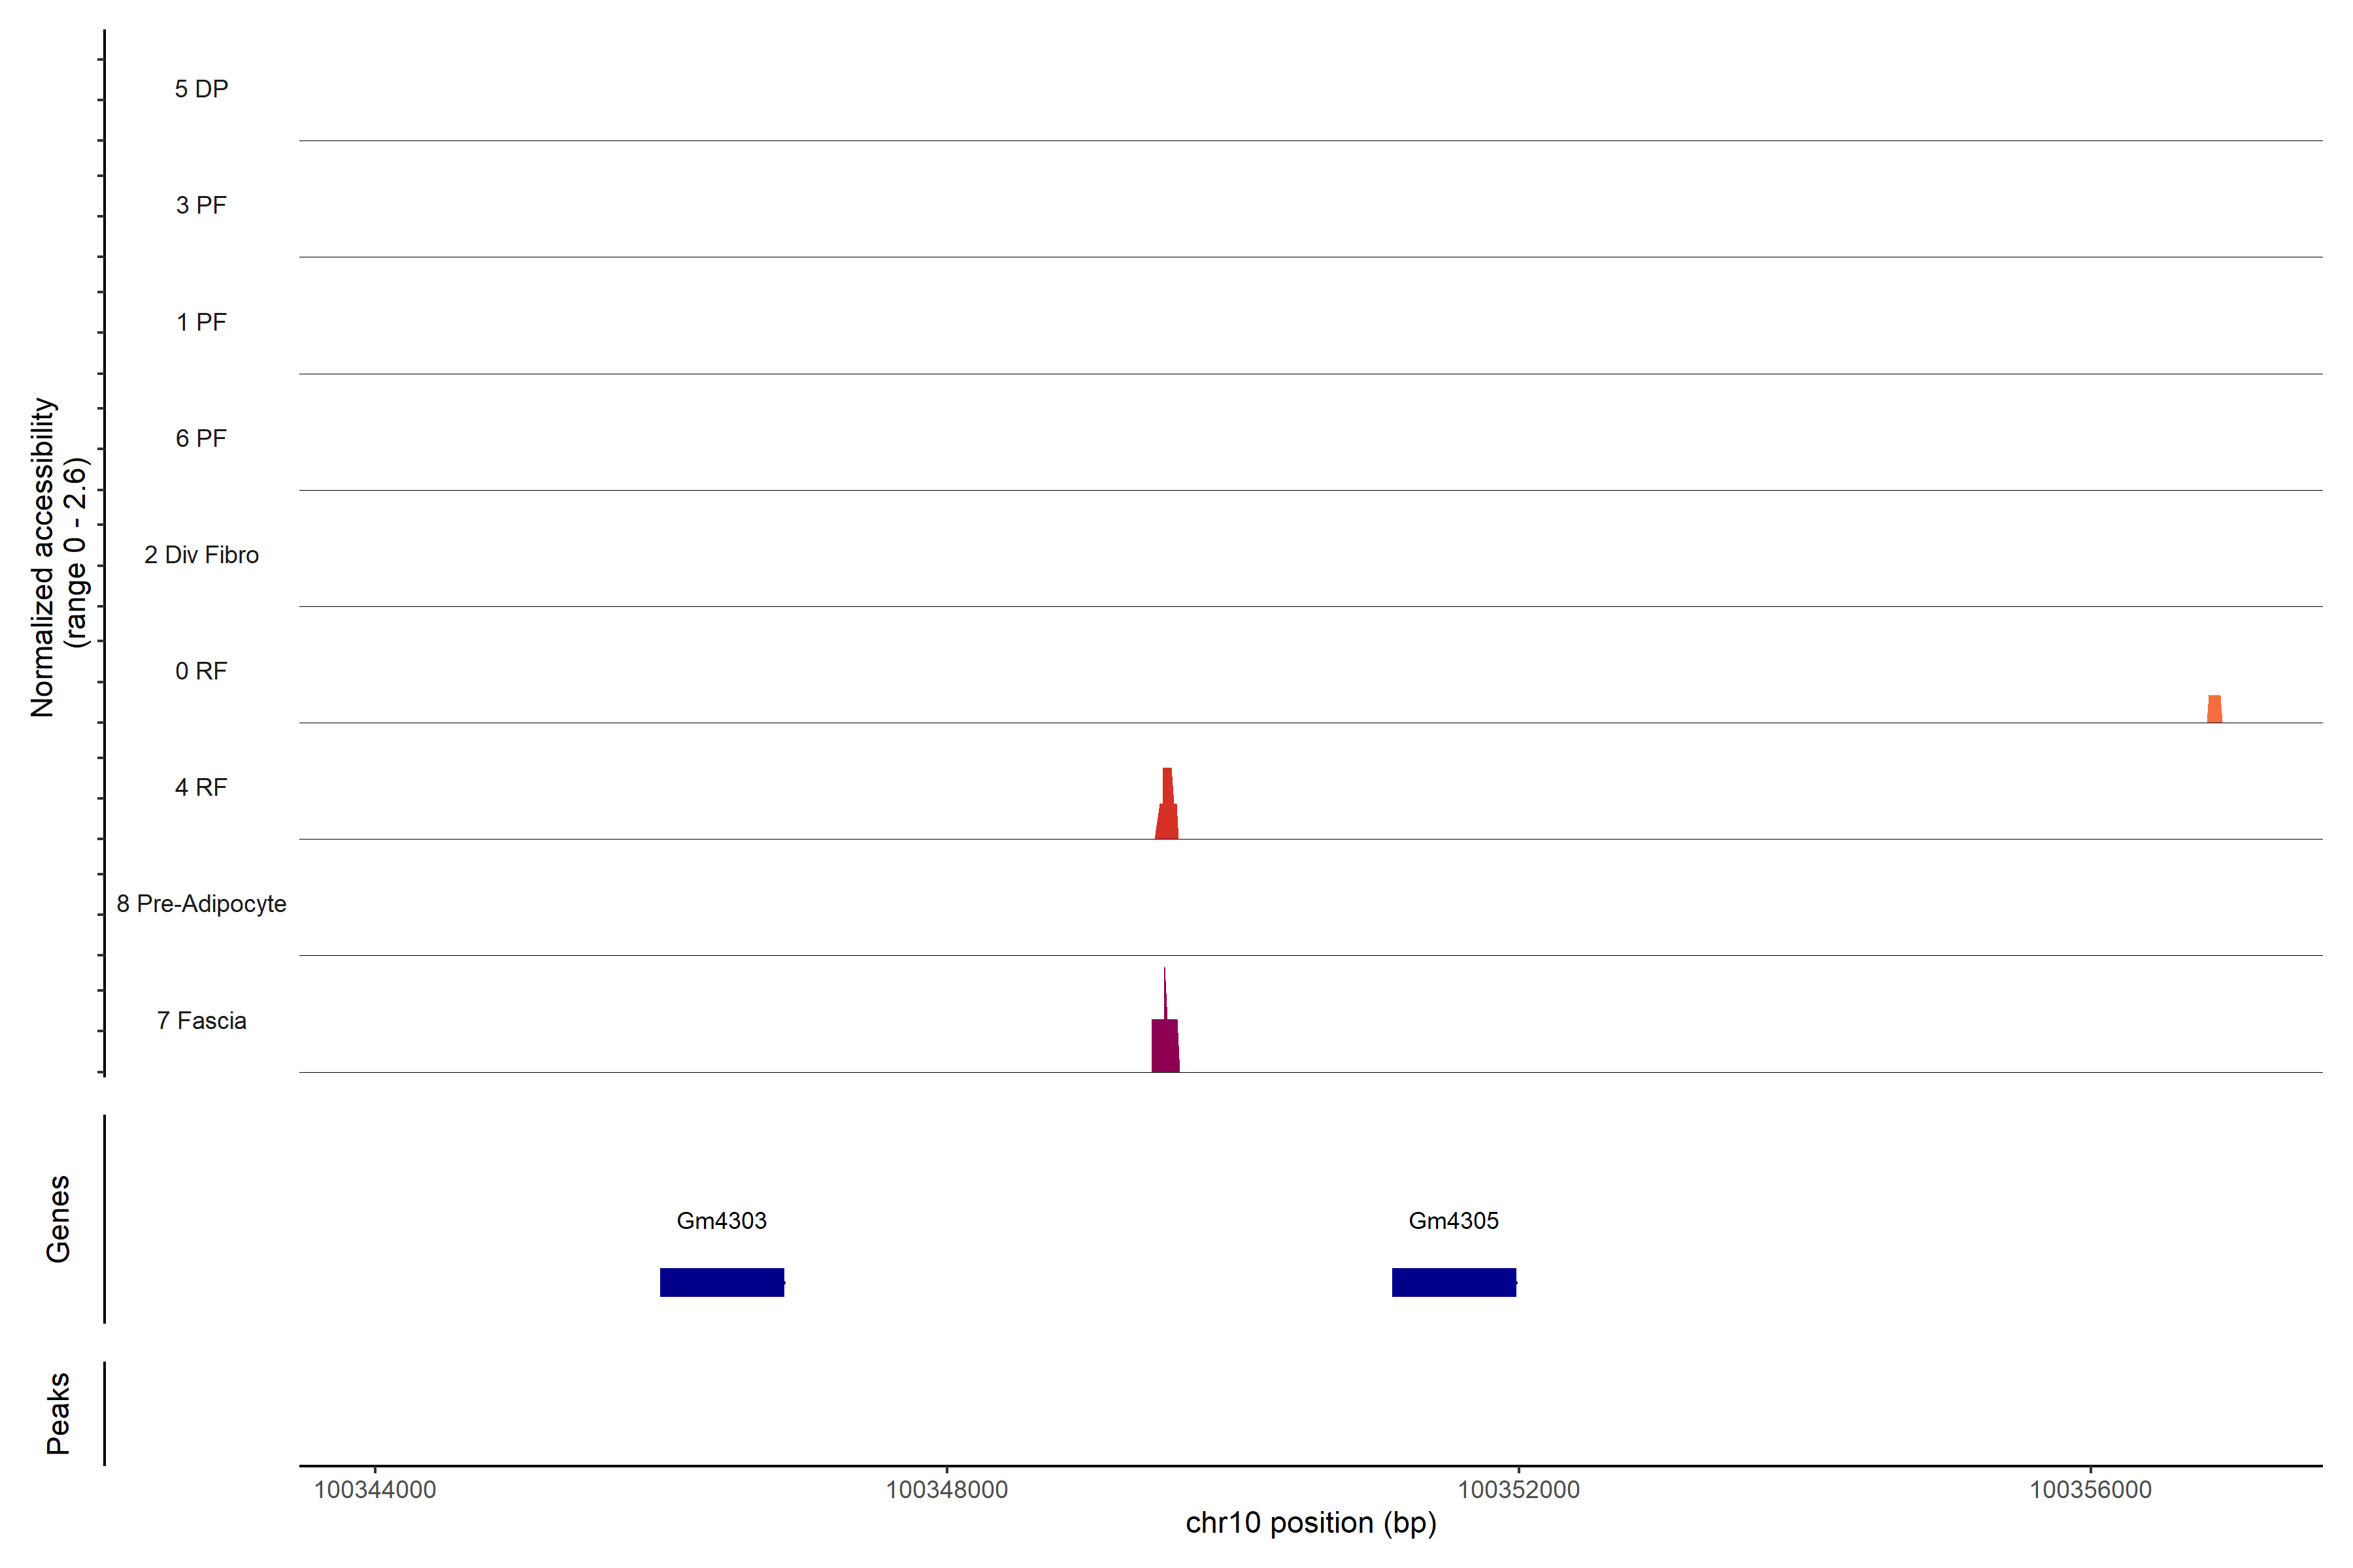Viewport: 2353px width, 1568px height.
Task: Click the 4 RF track label
Action: (x=201, y=787)
